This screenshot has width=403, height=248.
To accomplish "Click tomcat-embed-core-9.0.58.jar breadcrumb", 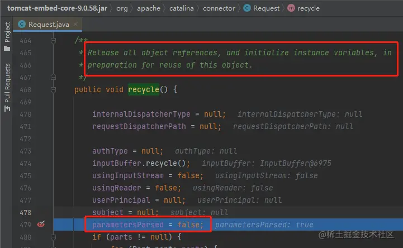I will 57,8.
